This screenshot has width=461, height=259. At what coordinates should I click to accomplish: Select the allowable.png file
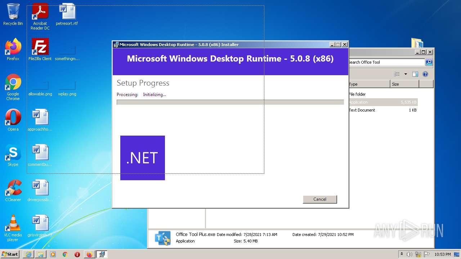40,87
